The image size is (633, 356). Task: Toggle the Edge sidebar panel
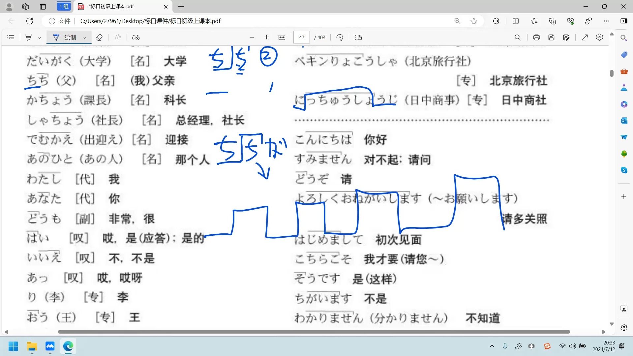[624, 21]
